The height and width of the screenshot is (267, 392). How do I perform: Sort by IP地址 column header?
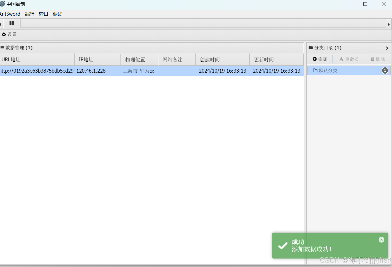coord(98,60)
